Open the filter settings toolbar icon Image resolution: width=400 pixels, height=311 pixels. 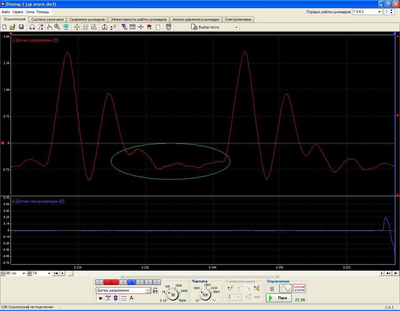pyautogui.click(x=124, y=27)
